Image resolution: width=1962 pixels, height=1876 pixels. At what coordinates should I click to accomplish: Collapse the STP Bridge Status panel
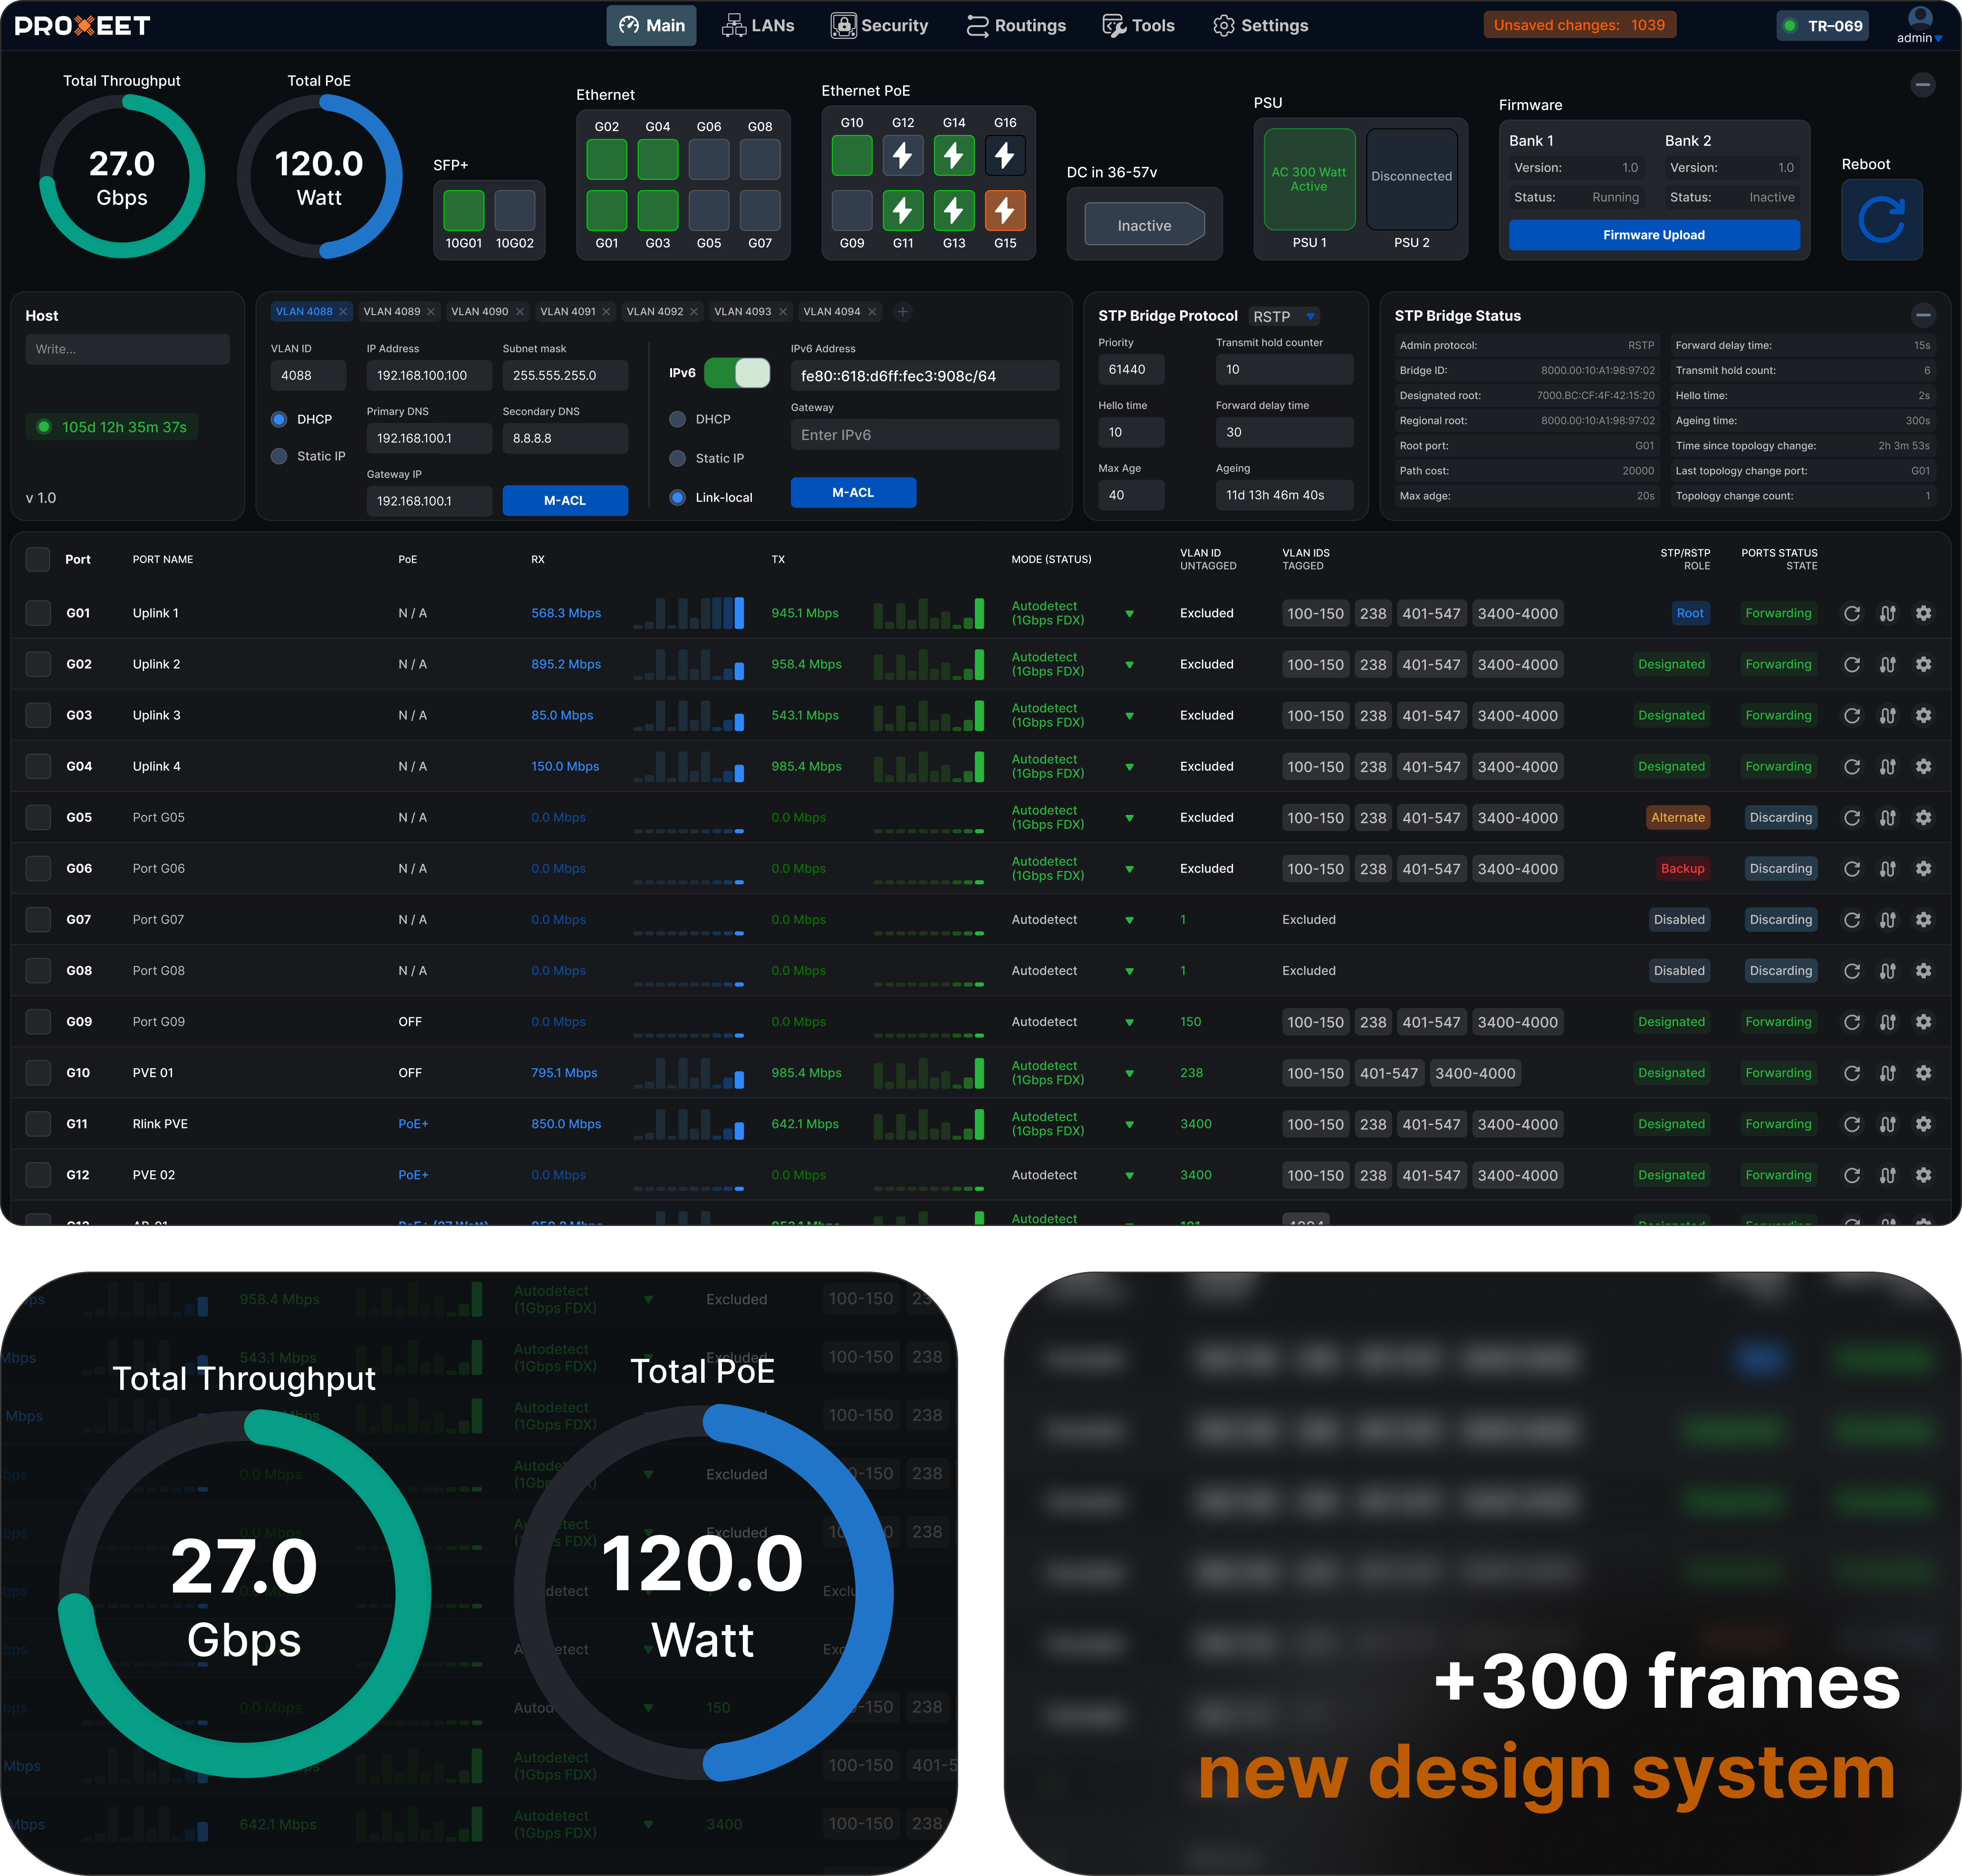[1922, 315]
